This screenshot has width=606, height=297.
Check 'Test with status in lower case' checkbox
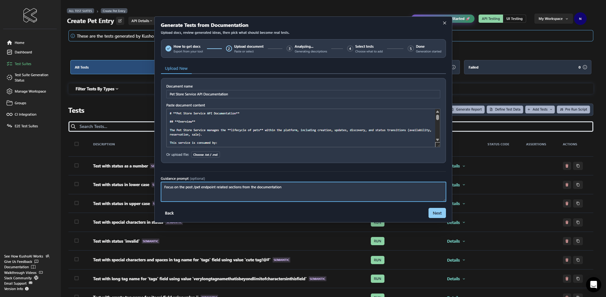tap(76, 184)
